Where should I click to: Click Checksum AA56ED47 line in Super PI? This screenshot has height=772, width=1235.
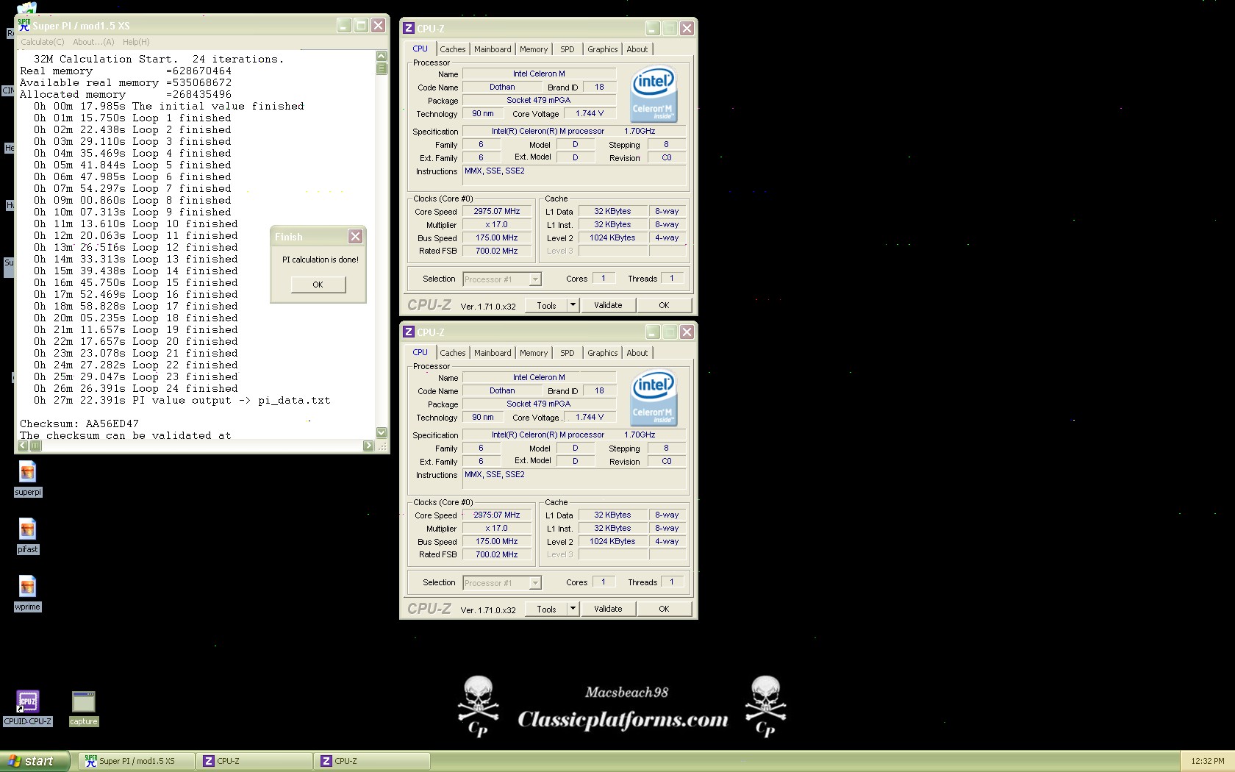click(x=79, y=423)
